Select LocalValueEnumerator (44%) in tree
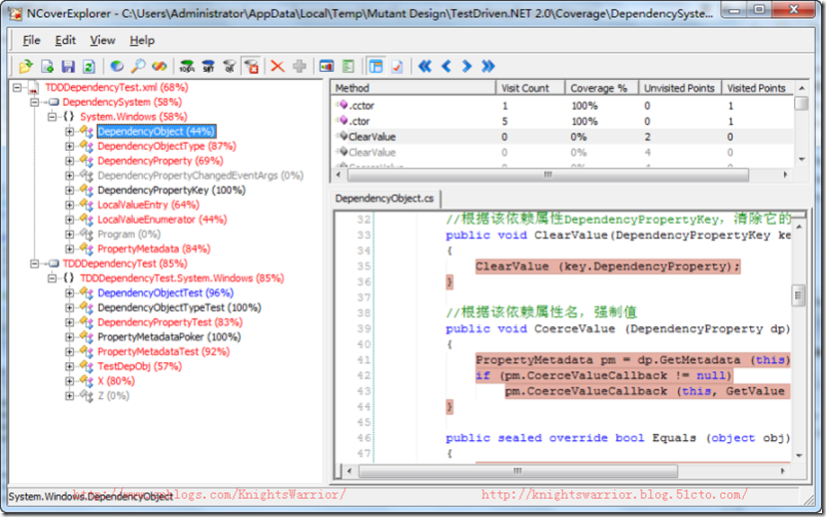 161,219
